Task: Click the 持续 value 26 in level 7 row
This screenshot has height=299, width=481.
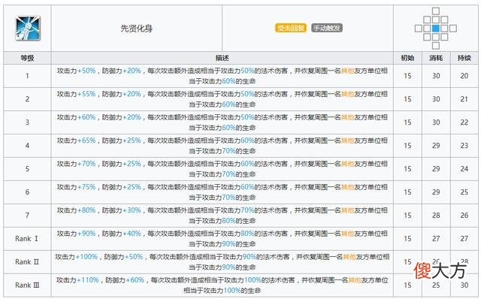Action: pyautogui.click(x=464, y=216)
